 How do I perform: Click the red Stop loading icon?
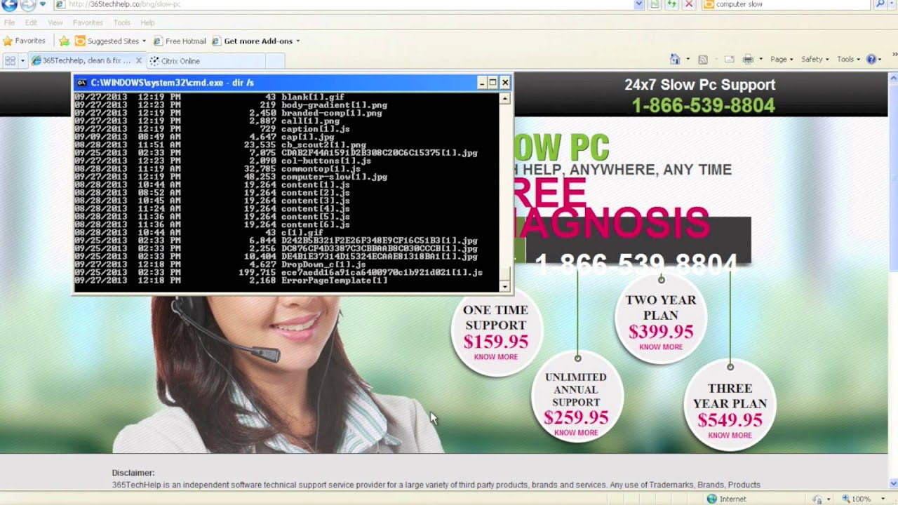689,4
